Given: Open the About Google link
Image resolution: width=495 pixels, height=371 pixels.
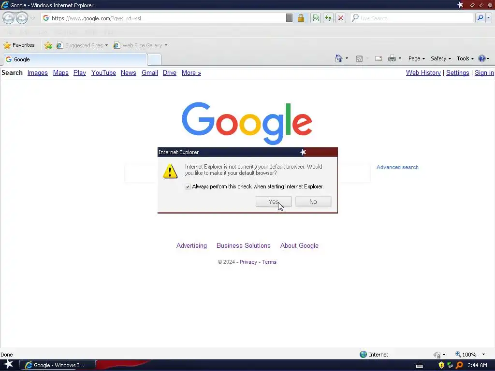Looking at the screenshot, I should (299, 246).
